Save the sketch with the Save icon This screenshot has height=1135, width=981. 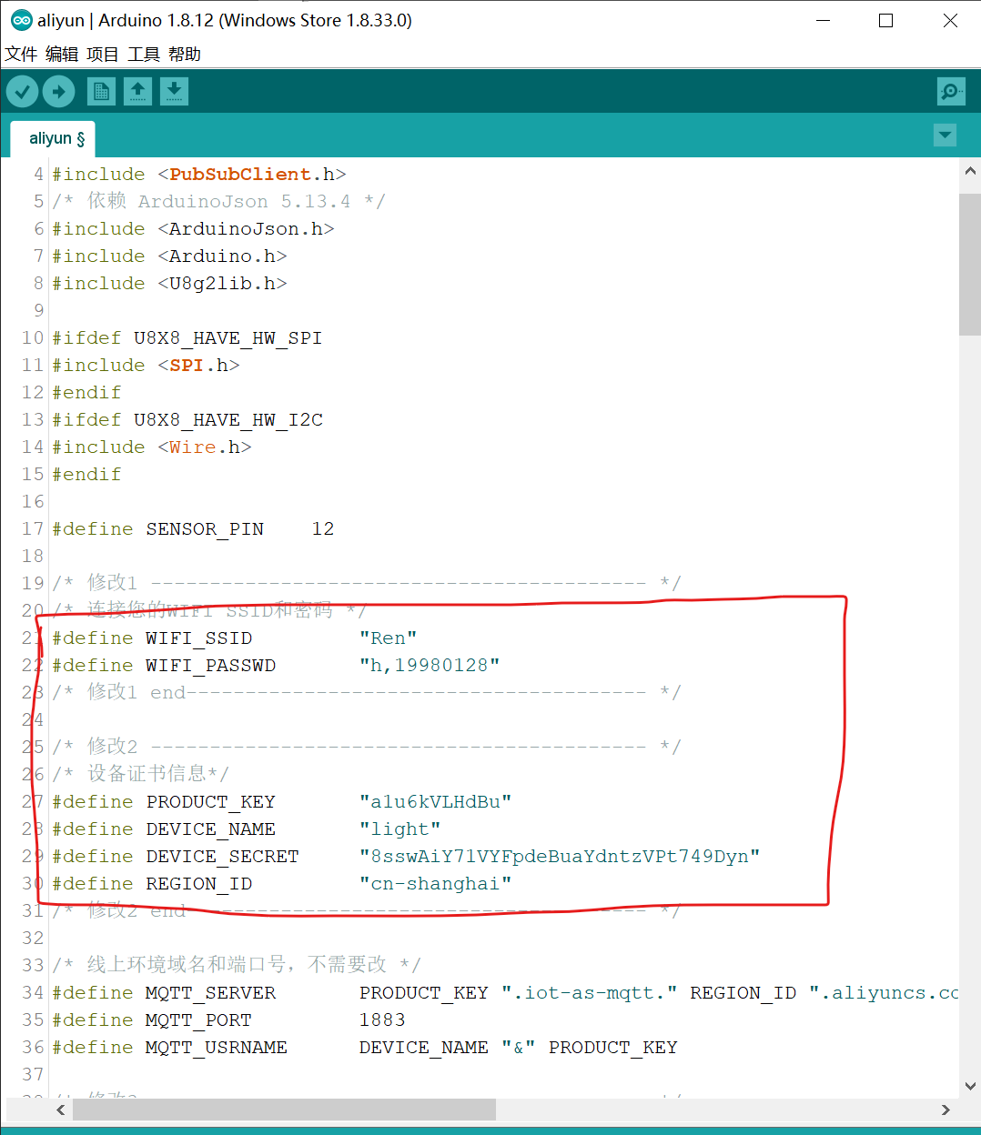coord(174,92)
